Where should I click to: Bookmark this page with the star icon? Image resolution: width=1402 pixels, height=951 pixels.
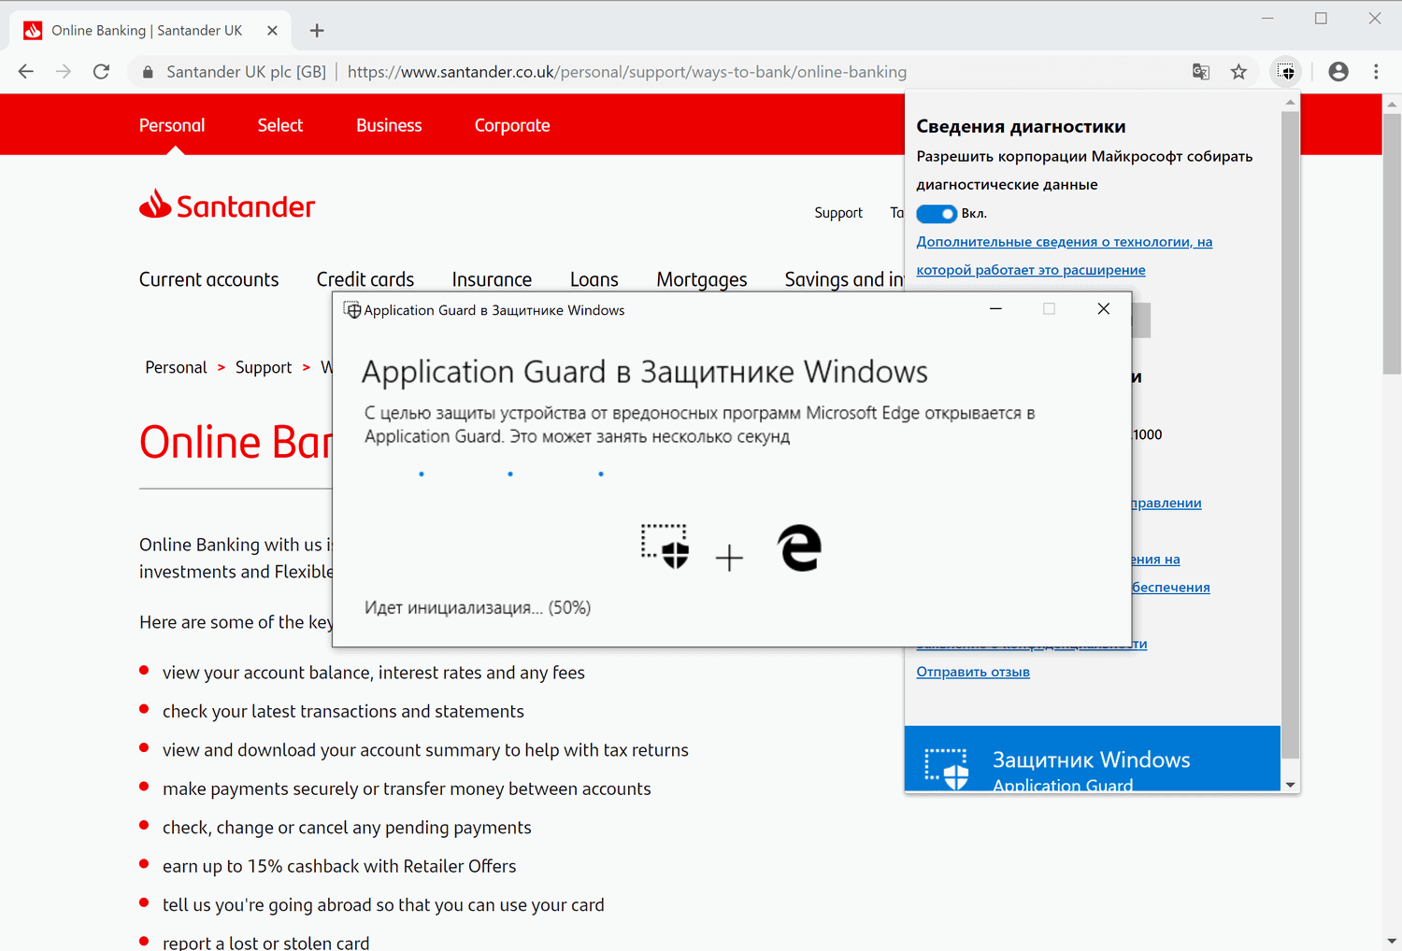1238,71
